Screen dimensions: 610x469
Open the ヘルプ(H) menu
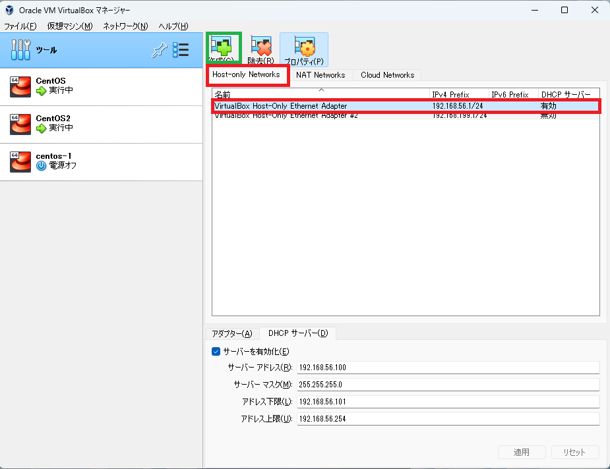point(173,26)
